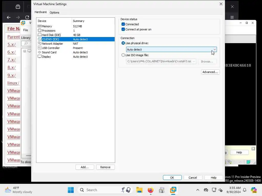
Task: Toggle the Connected checkbox
Action: point(123,24)
